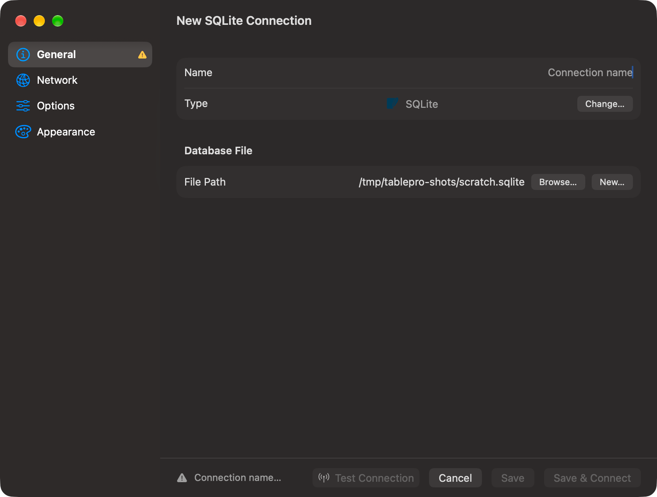
Task: Switch to the Options section
Action: 80,106
